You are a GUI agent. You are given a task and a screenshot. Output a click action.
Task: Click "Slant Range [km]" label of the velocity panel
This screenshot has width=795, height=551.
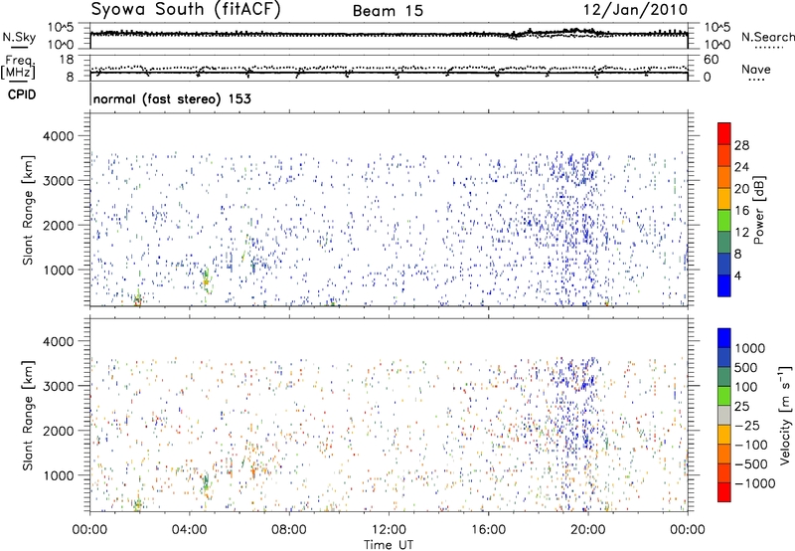pos(28,416)
